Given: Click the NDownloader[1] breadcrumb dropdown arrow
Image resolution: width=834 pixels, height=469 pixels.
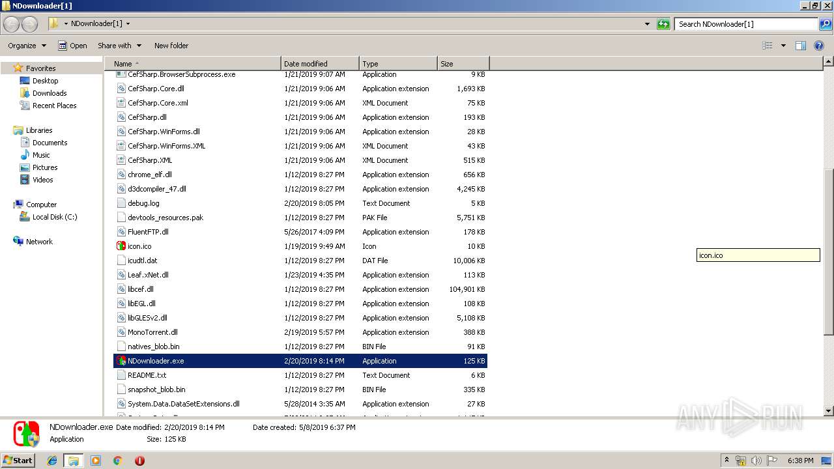Looking at the screenshot, I should point(128,24).
